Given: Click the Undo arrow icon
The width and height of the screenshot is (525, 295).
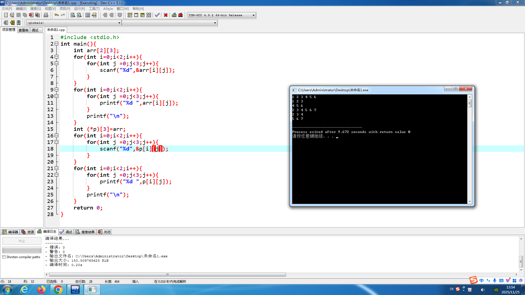Looking at the screenshot, I should click(56, 15).
